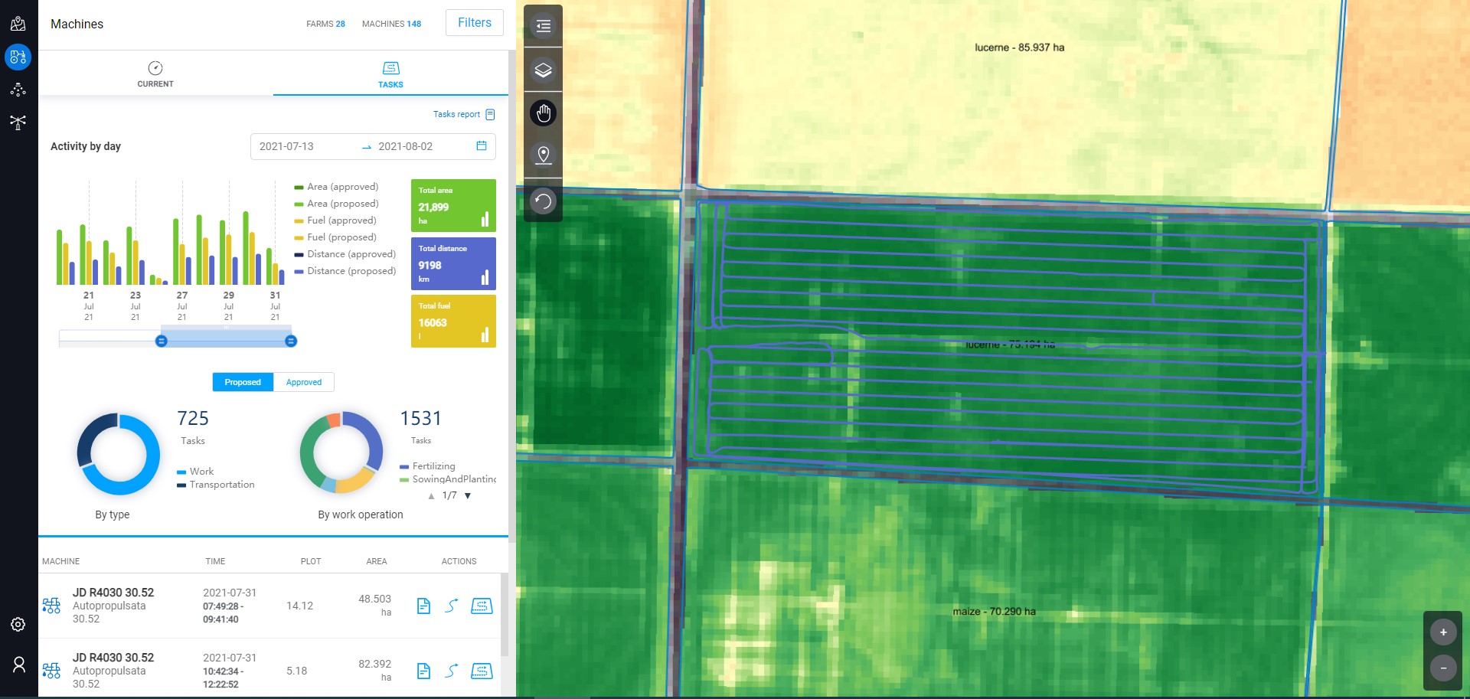Open the fields map icon in sidebar
The image size is (1470, 699).
tap(18, 24)
